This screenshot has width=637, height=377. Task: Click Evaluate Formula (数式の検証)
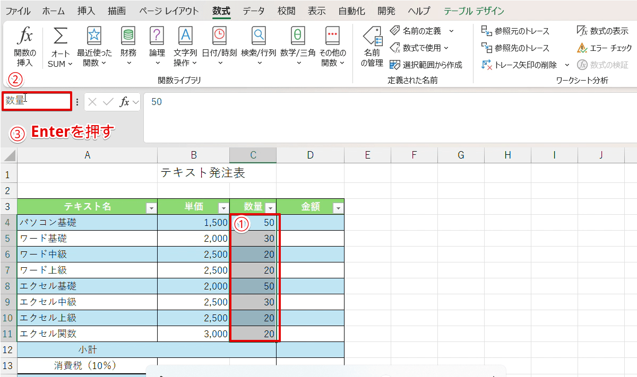tap(602, 65)
